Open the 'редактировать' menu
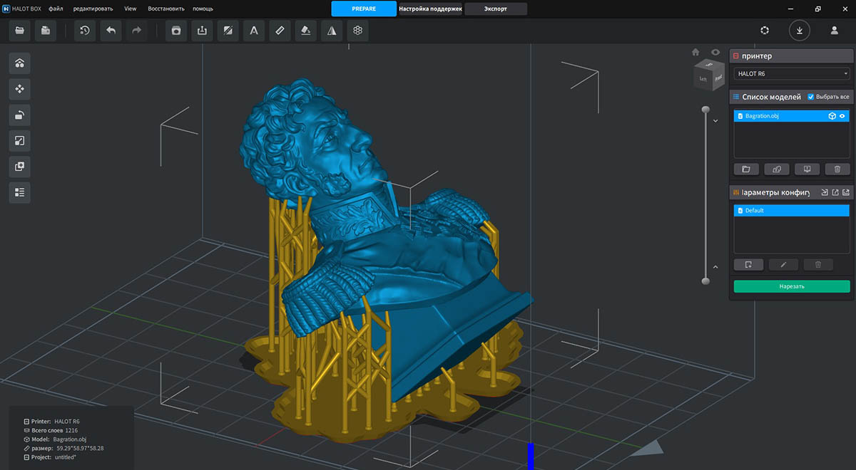This screenshot has width=856, height=470. pos(93,9)
